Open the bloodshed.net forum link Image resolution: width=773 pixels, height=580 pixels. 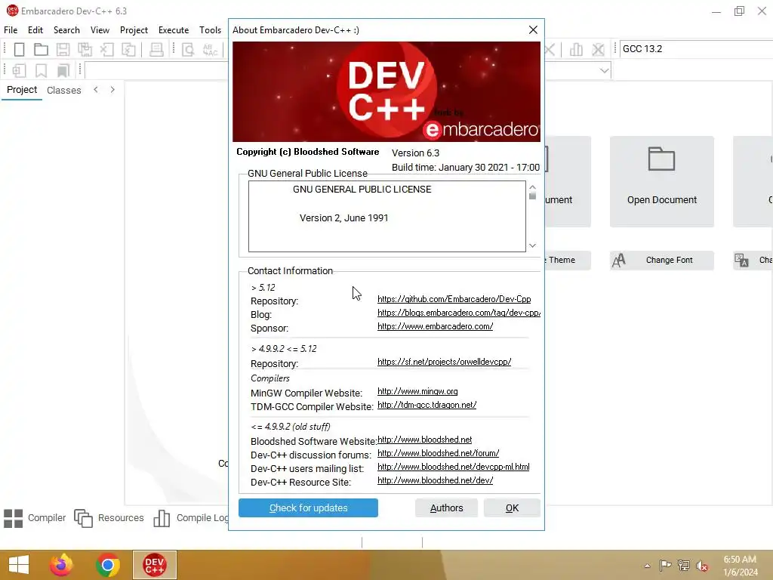coord(439,453)
